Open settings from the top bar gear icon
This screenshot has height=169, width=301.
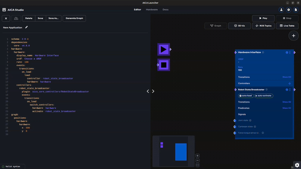289,10
